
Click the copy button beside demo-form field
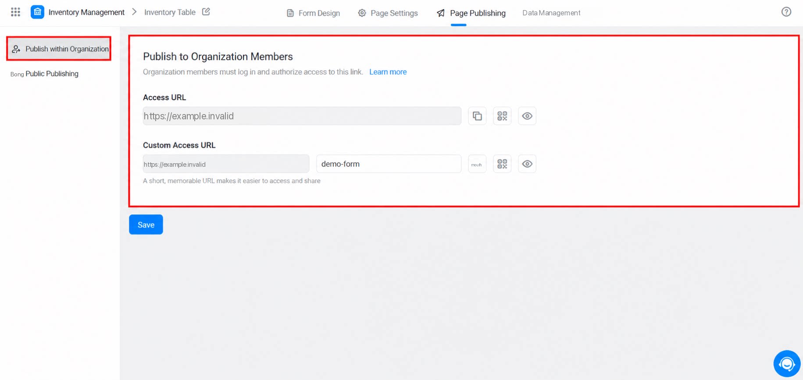(477, 164)
